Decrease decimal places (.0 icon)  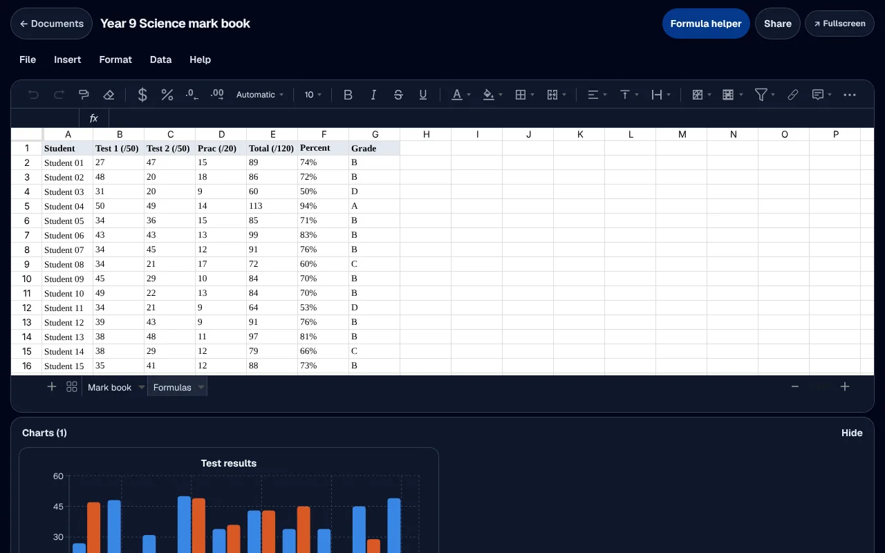192,95
